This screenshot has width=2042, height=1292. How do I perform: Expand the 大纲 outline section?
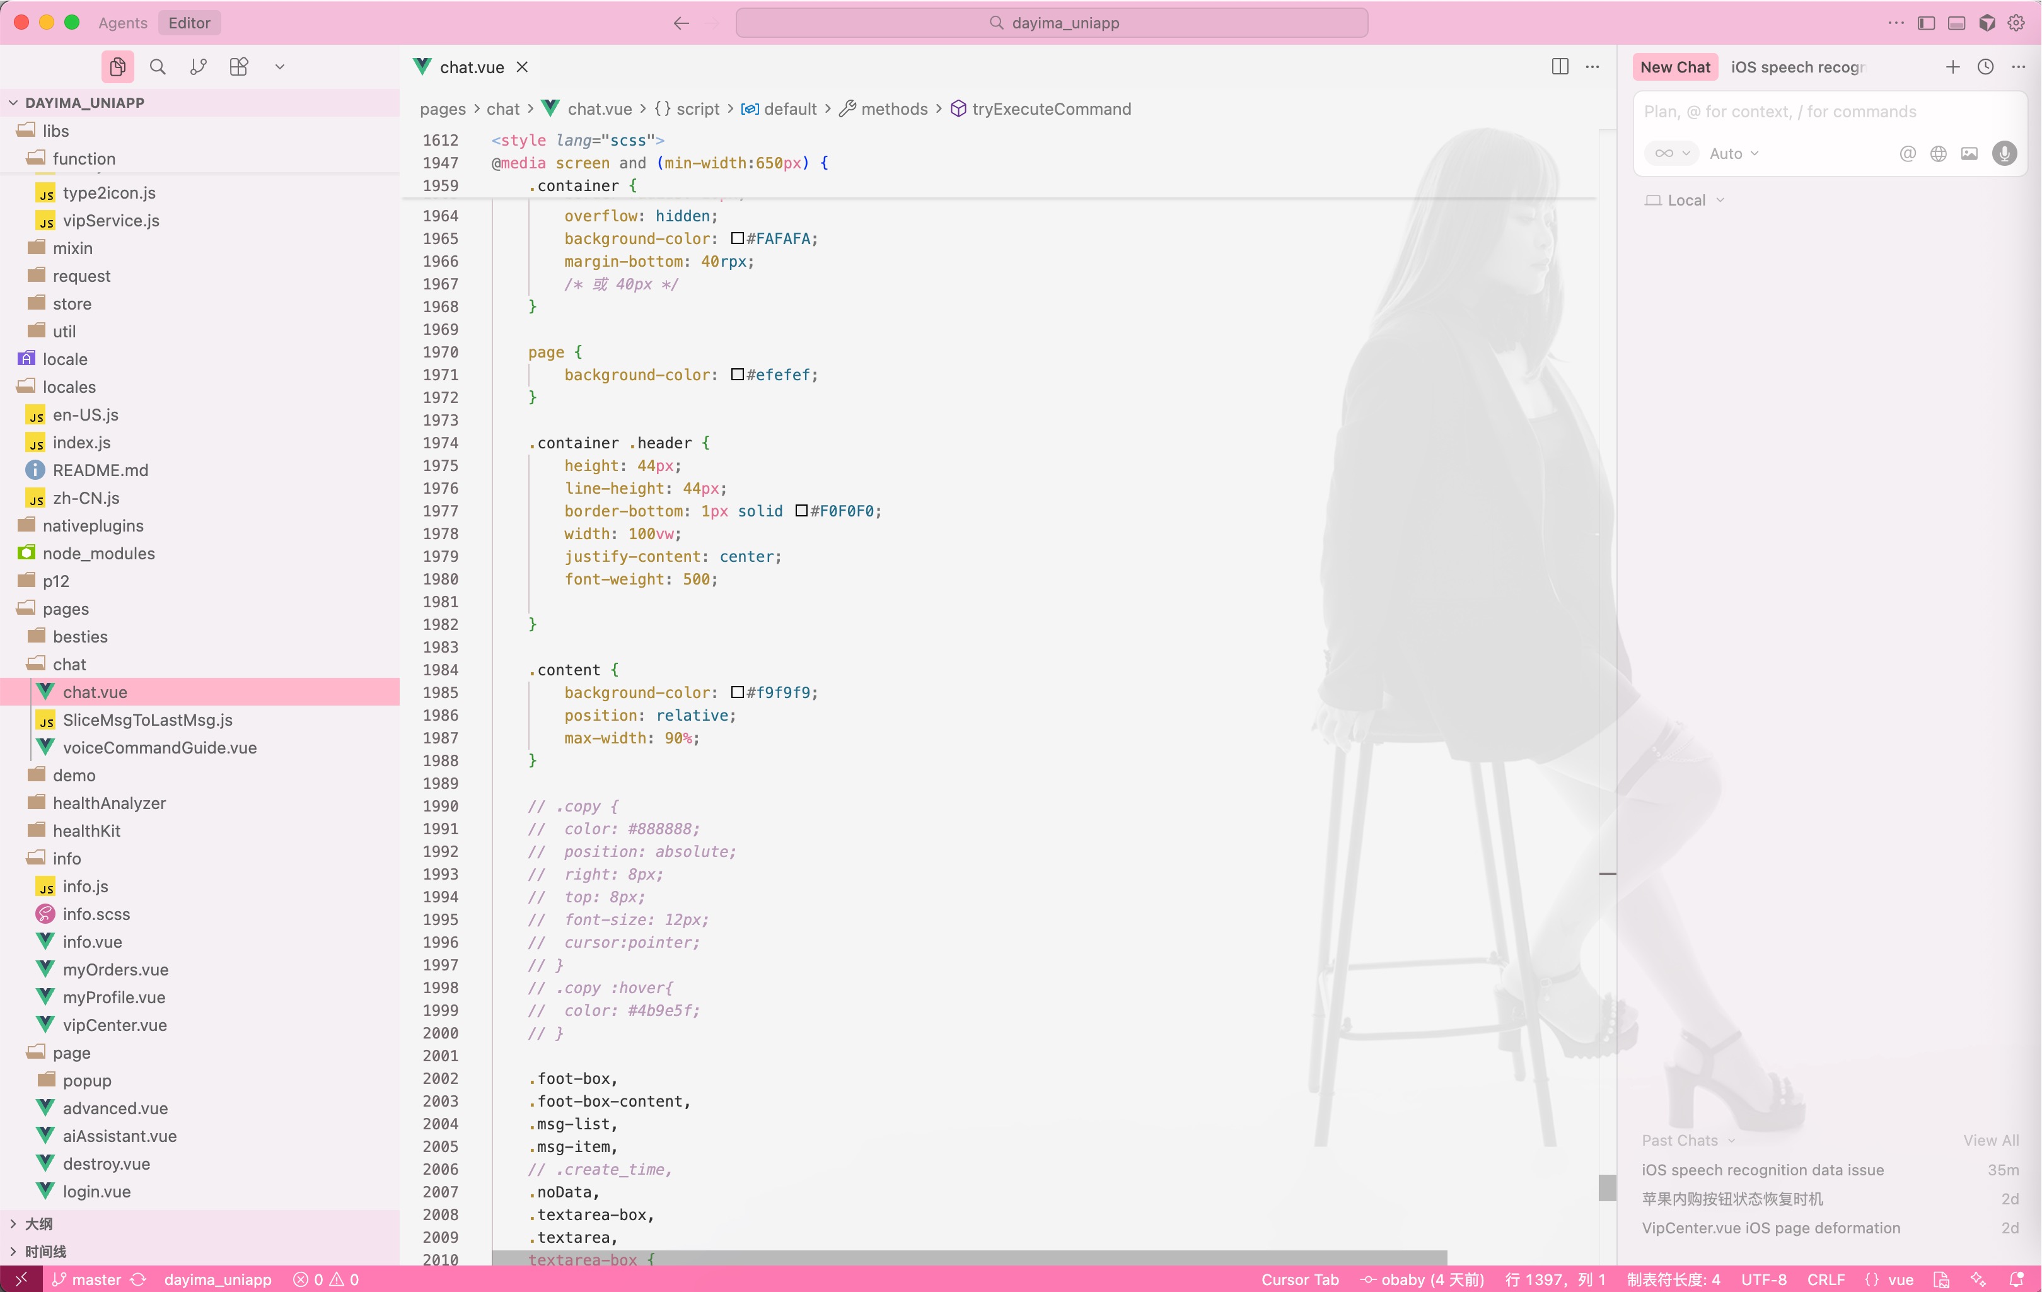coord(38,1223)
